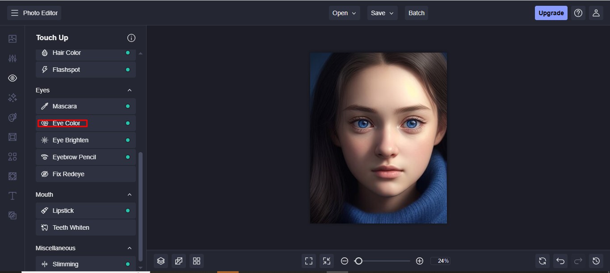The height and width of the screenshot is (273, 610).
Task: Select the Adjustments sliders icon in sidebar
Action: pos(12,58)
